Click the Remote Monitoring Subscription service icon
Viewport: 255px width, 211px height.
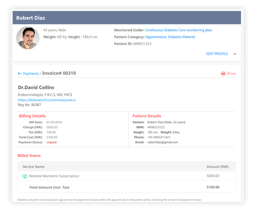(25, 176)
